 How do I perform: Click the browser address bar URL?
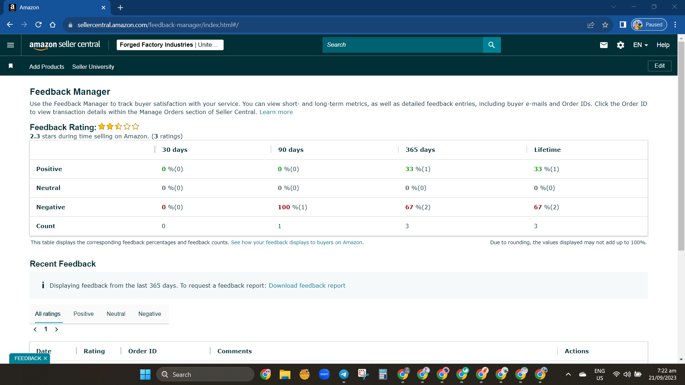click(x=158, y=25)
